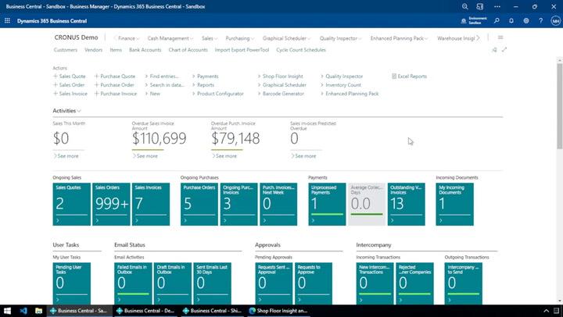Click See more under Overdue Sales Invoice
This screenshot has width=563, height=317.
(x=146, y=156)
